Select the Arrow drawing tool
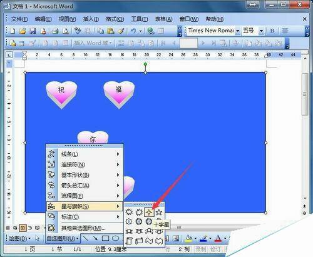 coord(95,238)
